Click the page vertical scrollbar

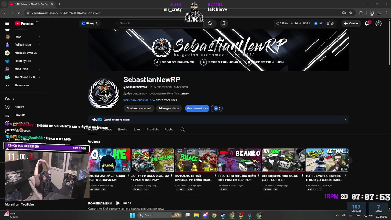click(389, 43)
